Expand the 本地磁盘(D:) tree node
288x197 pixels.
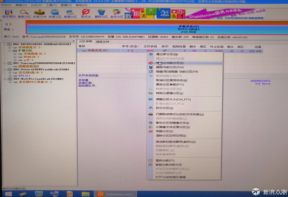coord(15,54)
